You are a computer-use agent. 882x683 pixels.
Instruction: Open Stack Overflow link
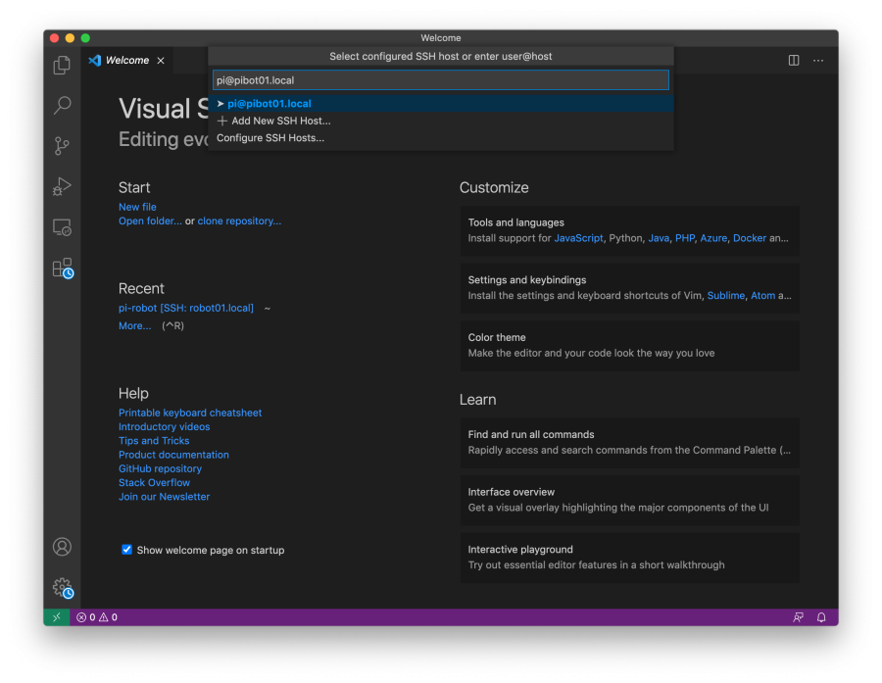[x=154, y=482]
